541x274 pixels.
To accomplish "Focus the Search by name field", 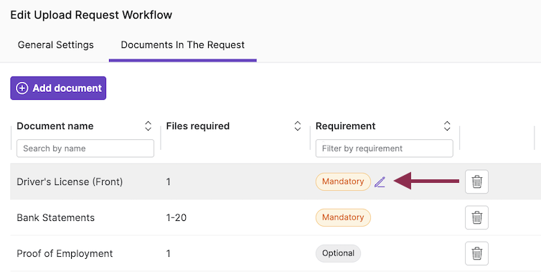I will tap(85, 148).
